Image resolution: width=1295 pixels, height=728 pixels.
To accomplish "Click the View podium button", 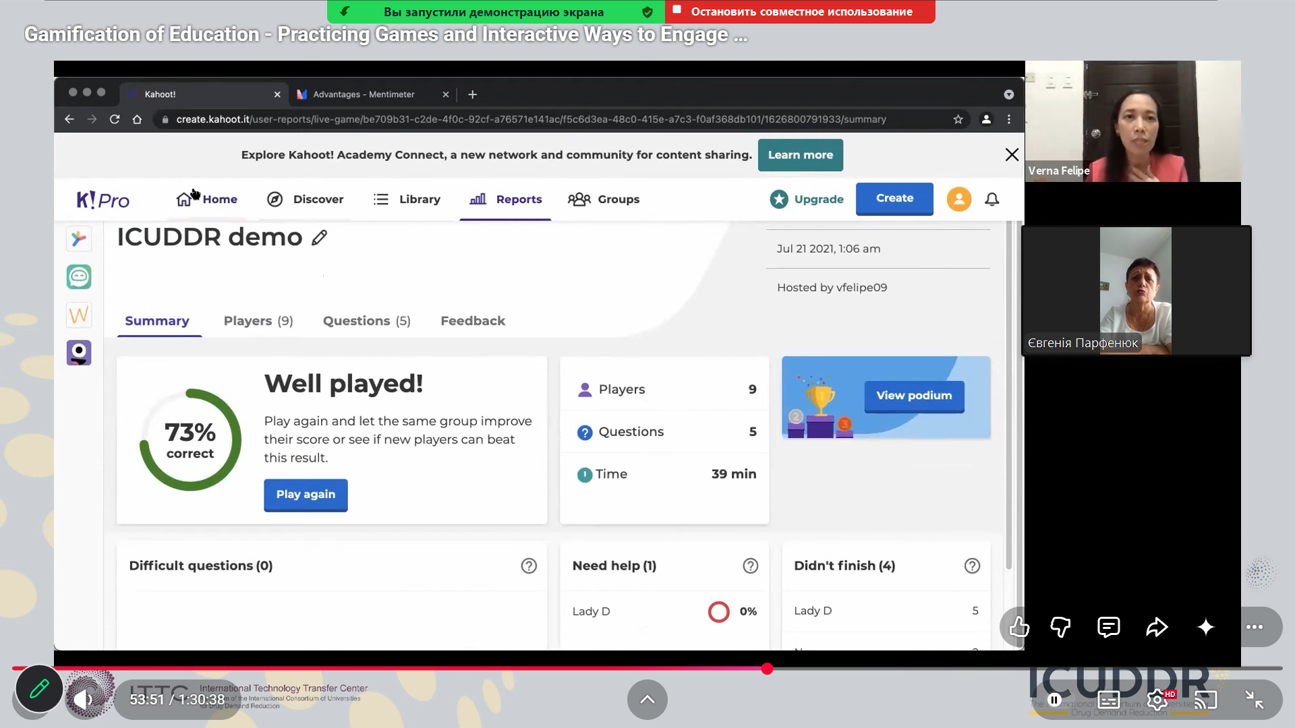I will 914,396.
